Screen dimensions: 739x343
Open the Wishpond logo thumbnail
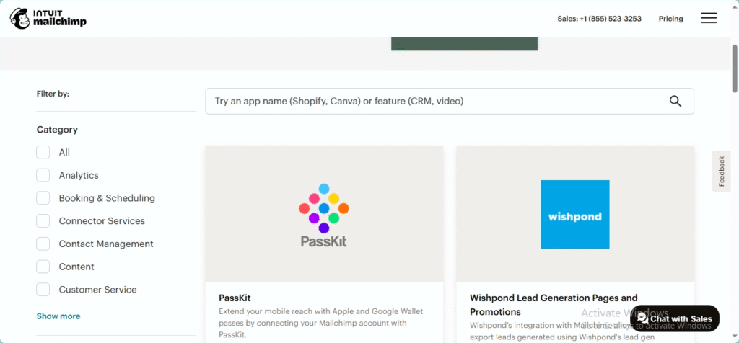tap(575, 215)
